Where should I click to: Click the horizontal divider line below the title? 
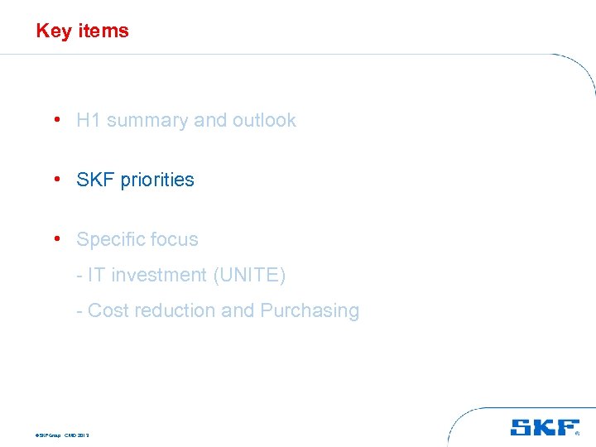[x=248, y=54]
